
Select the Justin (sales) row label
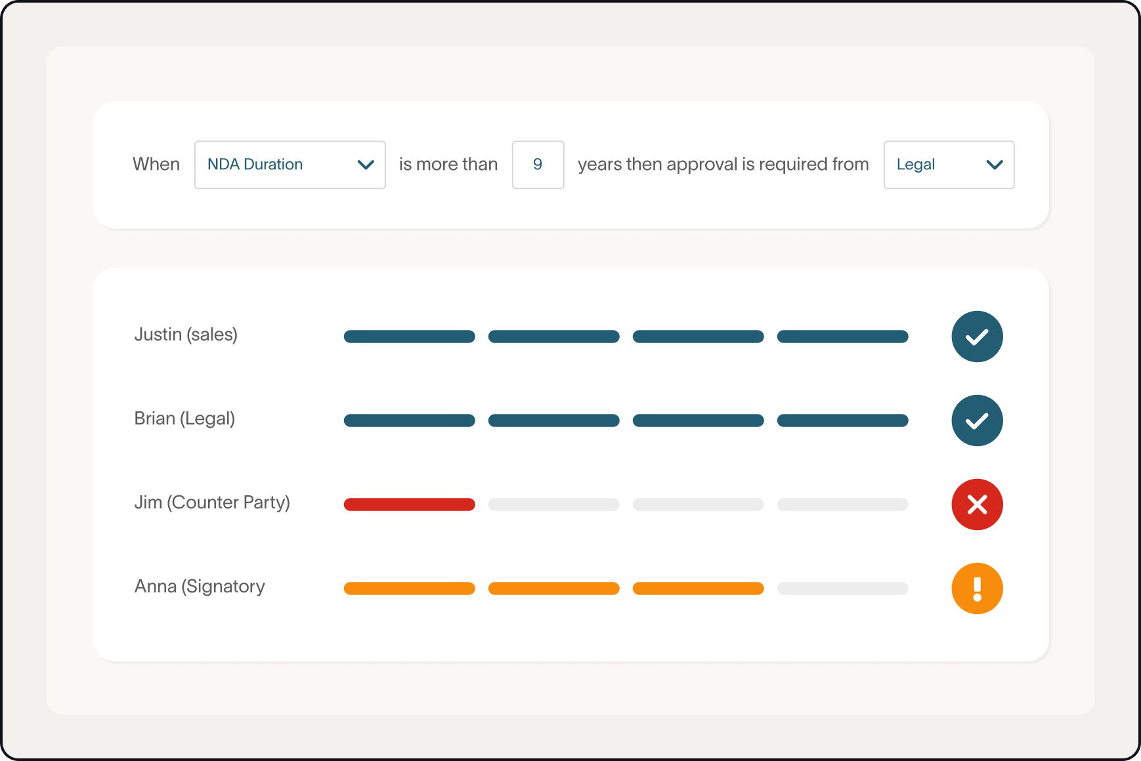186,335
